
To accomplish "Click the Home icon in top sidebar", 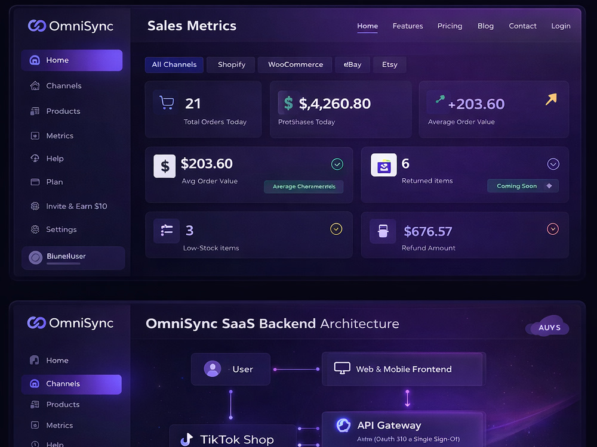I will point(35,60).
